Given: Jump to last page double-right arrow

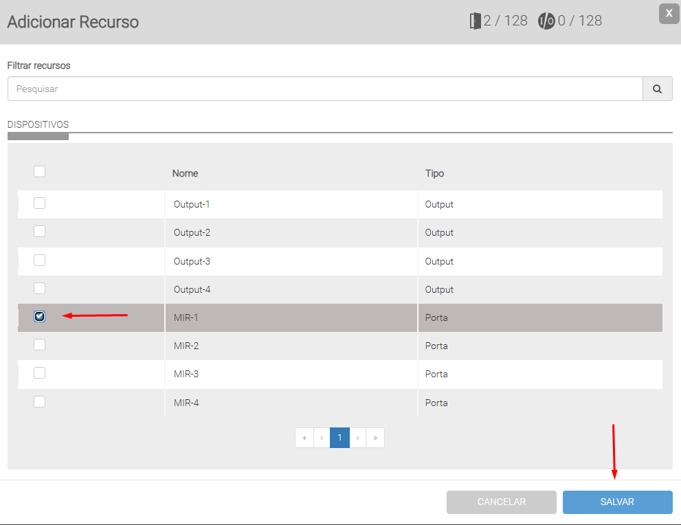Looking at the screenshot, I should point(375,438).
